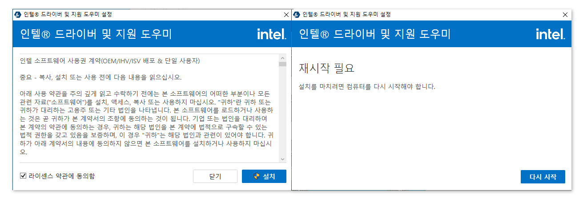Click right window header 인텔® 드라이버 및 지원 도우미
This screenshot has height=199, width=583.
click(x=375, y=34)
